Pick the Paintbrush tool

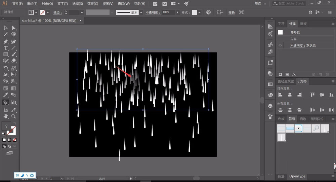[14, 54]
